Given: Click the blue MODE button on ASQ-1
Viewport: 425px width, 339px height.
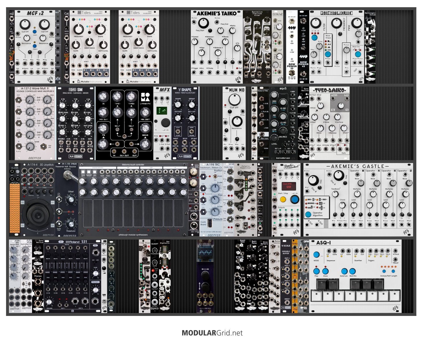Looking at the screenshot, I should [316, 255].
